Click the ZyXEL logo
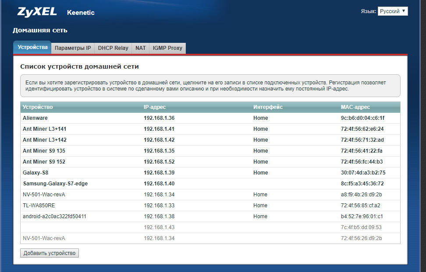Screen dimensions: 426x272 [37, 12]
